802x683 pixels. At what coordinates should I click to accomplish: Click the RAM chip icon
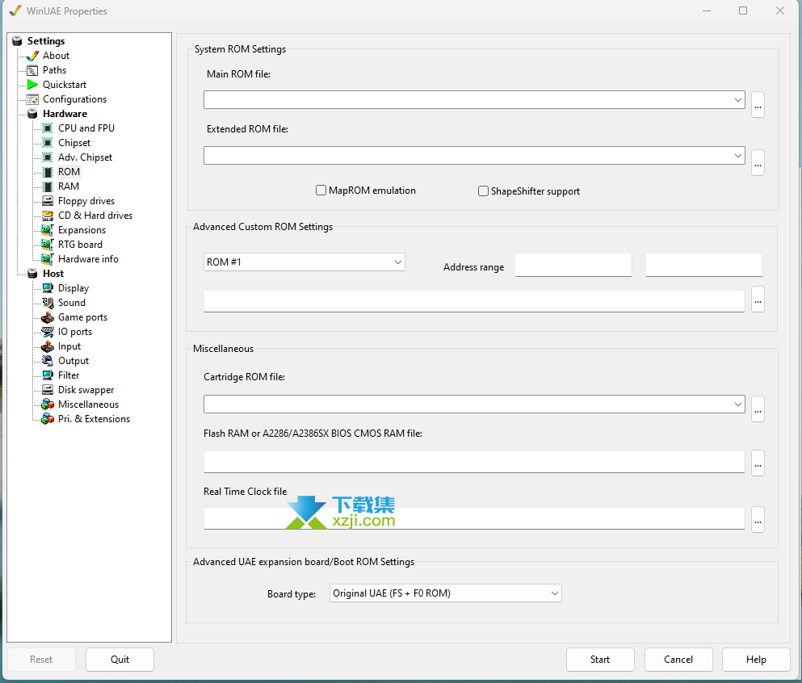tap(48, 186)
